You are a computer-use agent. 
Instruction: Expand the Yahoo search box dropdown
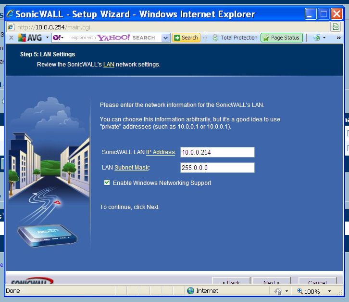click(x=165, y=38)
